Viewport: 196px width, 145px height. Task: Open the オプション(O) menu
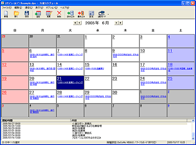52,8
